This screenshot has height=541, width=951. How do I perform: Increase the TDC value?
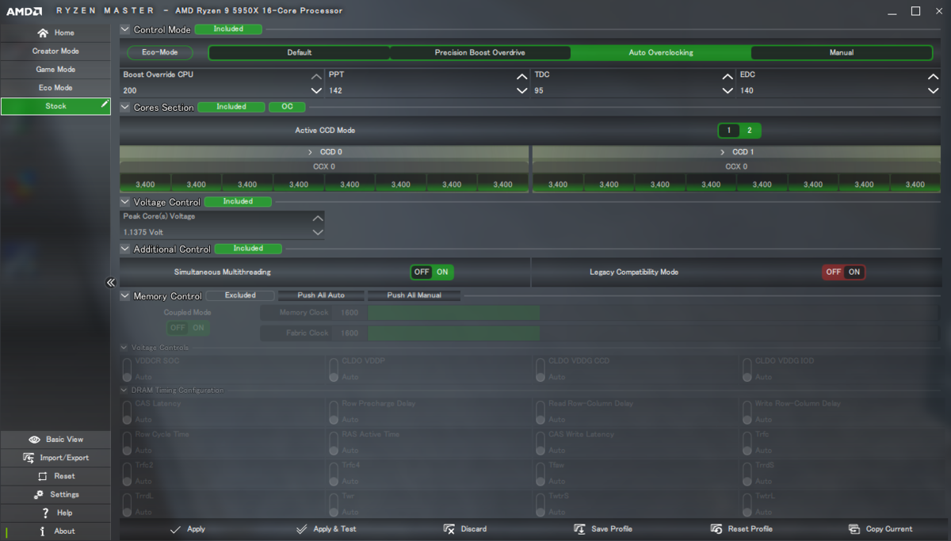[x=728, y=77]
